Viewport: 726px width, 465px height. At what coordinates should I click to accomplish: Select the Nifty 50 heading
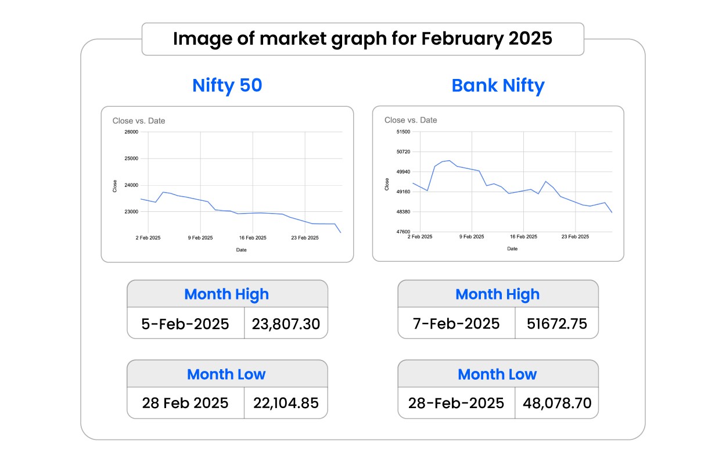tap(227, 86)
